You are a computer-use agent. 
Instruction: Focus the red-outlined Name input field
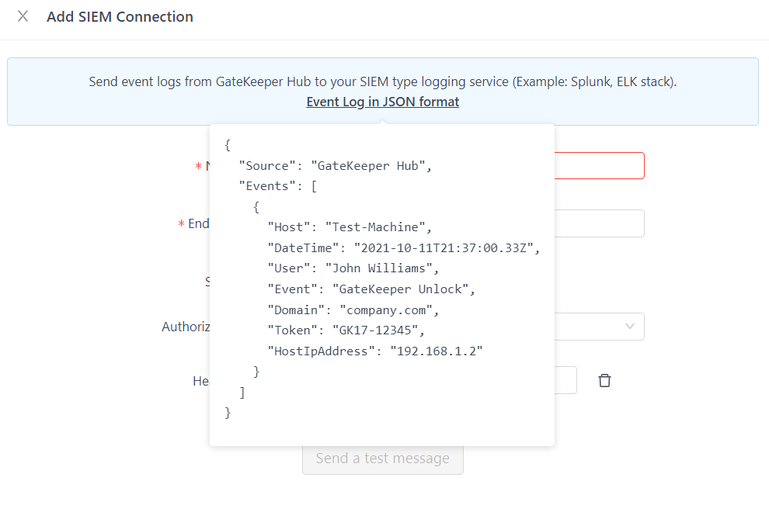(599, 166)
